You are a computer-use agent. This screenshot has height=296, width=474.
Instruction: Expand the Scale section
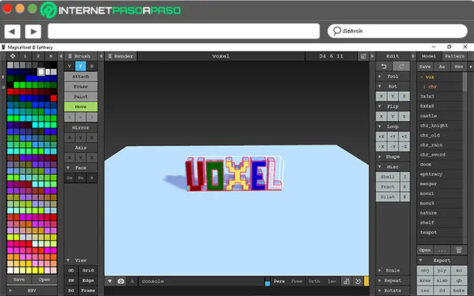(392, 271)
